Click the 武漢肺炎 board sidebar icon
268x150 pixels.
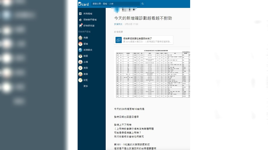coord(80,50)
